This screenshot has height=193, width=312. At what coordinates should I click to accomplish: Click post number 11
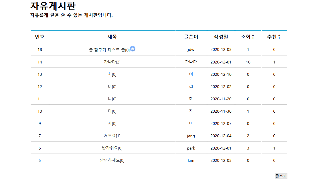(40, 99)
